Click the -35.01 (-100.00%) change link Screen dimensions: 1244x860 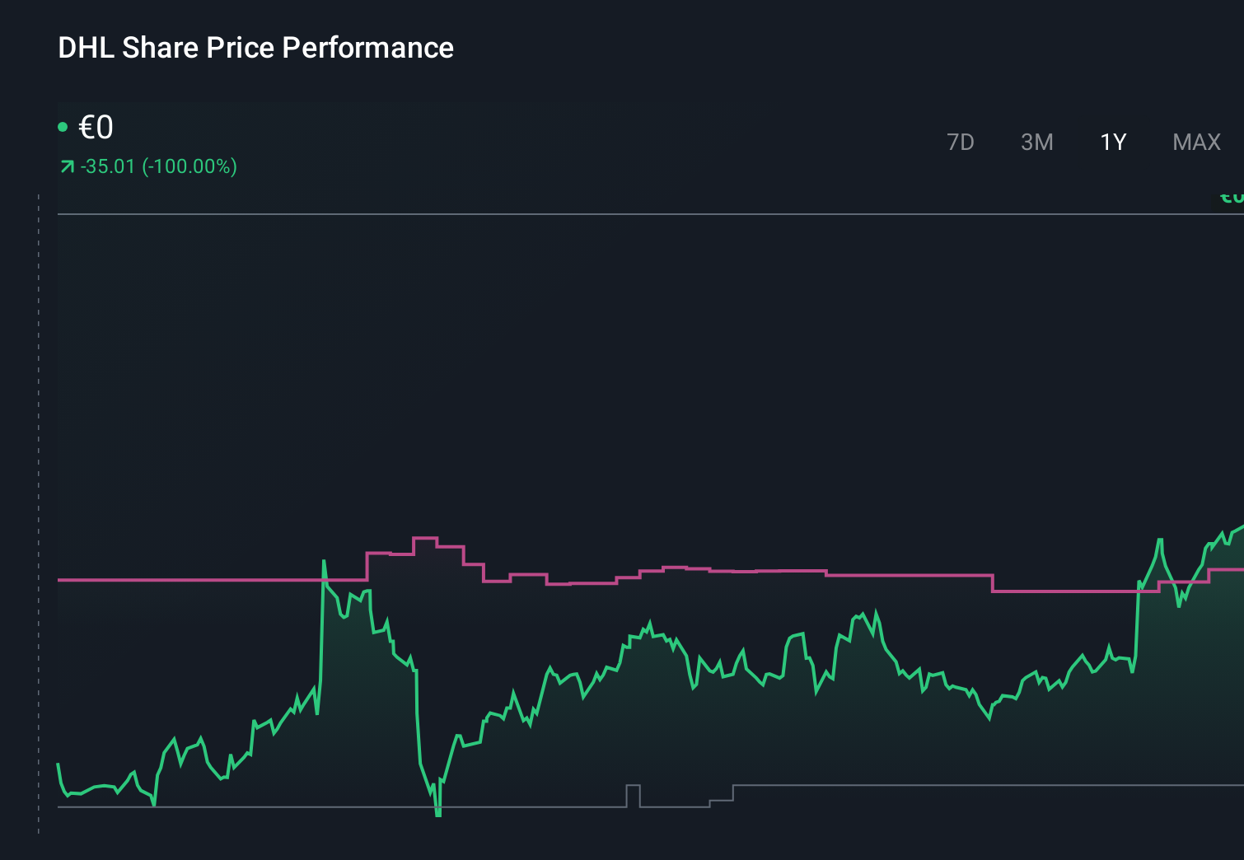[x=158, y=166]
